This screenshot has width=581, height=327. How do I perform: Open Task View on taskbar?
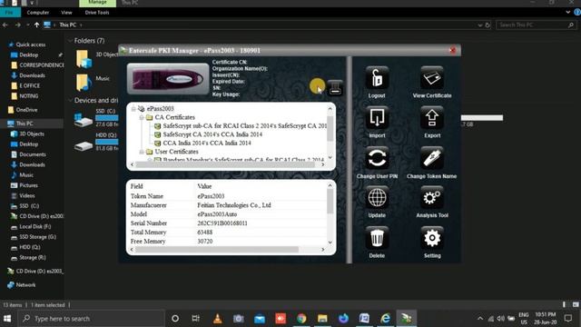[196, 318]
